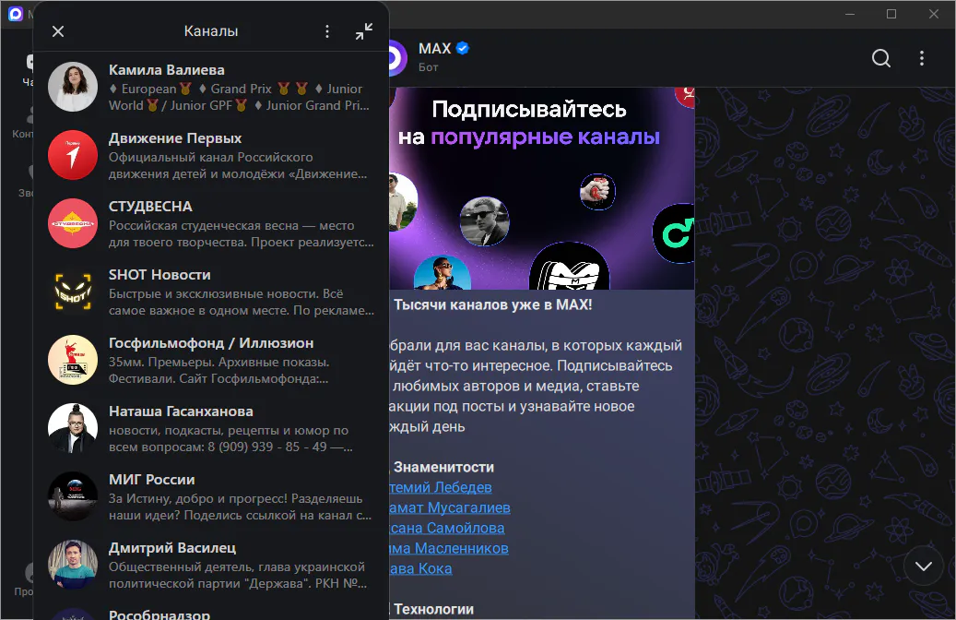Select Рособрнадзор channel entry
The image size is (956, 620).
[x=210, y=613]
